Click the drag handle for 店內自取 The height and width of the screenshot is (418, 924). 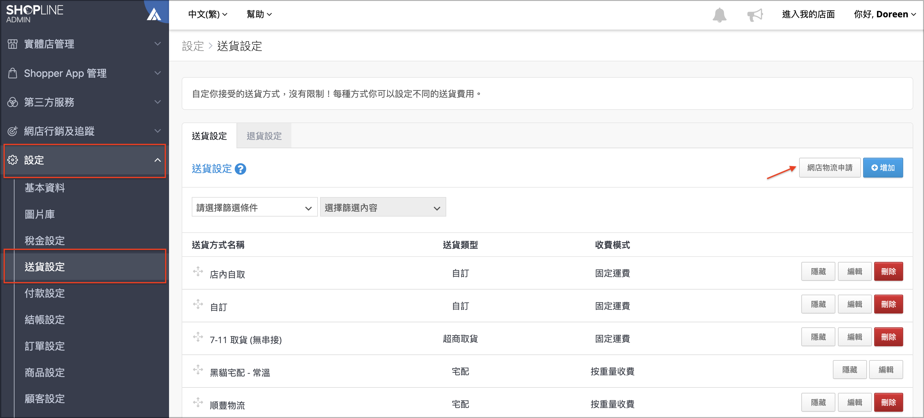coord(198,271)
